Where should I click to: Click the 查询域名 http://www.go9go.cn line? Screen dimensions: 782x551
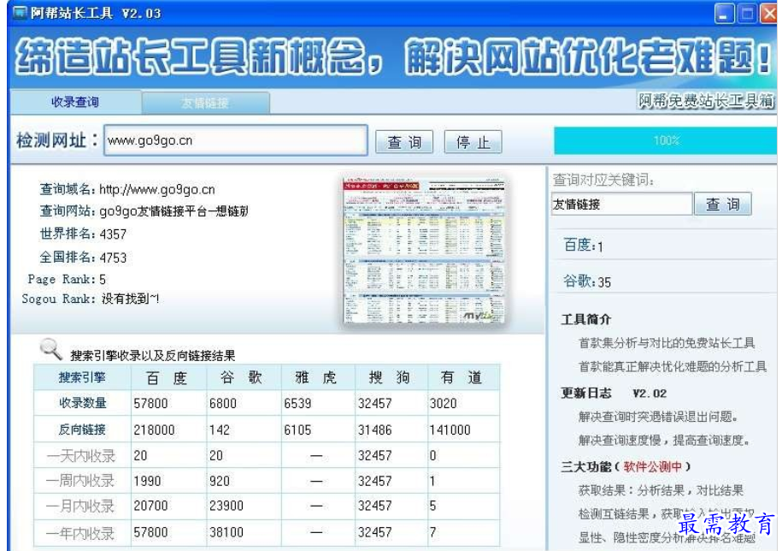pos(127,189)
